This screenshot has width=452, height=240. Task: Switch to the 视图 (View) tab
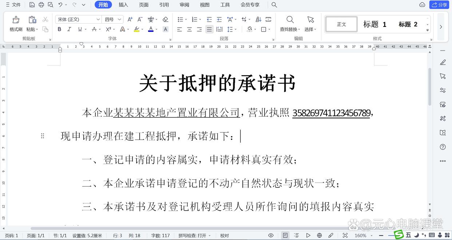[x=205, y=5]
